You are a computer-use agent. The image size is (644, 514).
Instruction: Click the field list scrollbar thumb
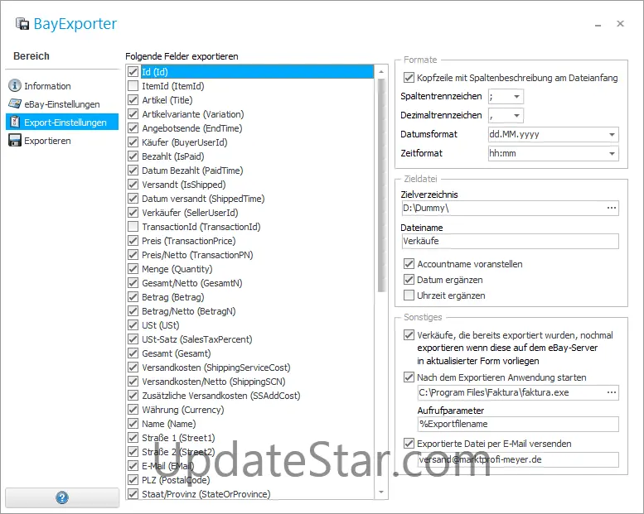381,185
